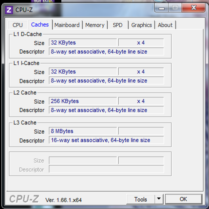The height and width of the screenshot is (209, 209).
Task: Click the disabled maximize button in the title bar
Action: (175, 7)
